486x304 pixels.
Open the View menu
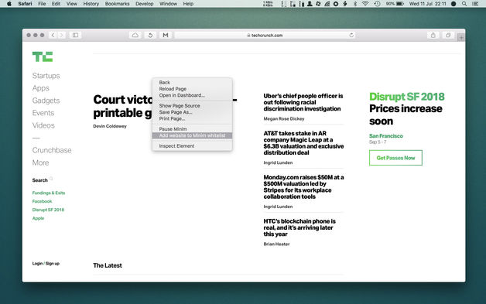click(72, 4)
